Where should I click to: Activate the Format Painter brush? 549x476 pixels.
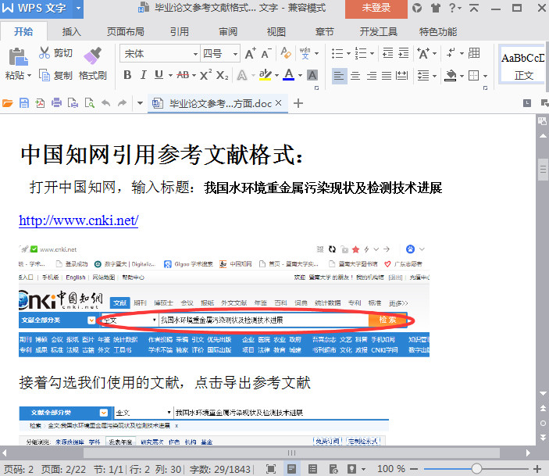pos(92,55)
